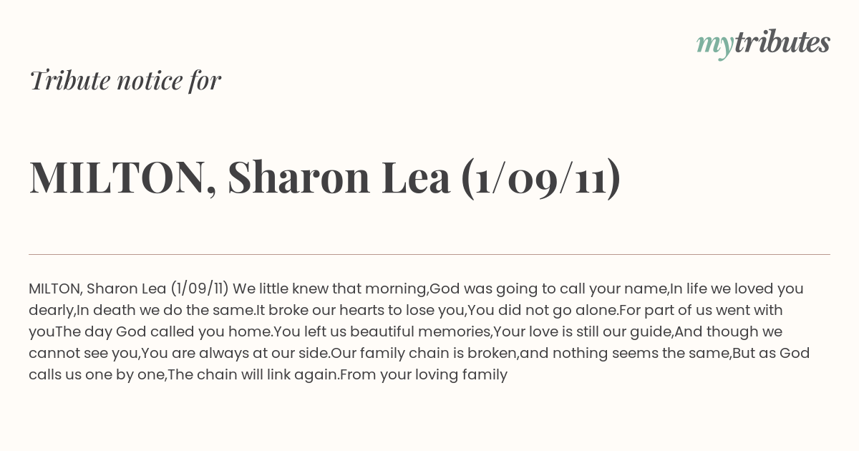
Task: Click "The chain will link again" text
Action: (252, 374)
